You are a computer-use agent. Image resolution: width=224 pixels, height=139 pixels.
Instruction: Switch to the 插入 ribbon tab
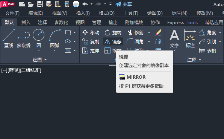coord(26,23)
